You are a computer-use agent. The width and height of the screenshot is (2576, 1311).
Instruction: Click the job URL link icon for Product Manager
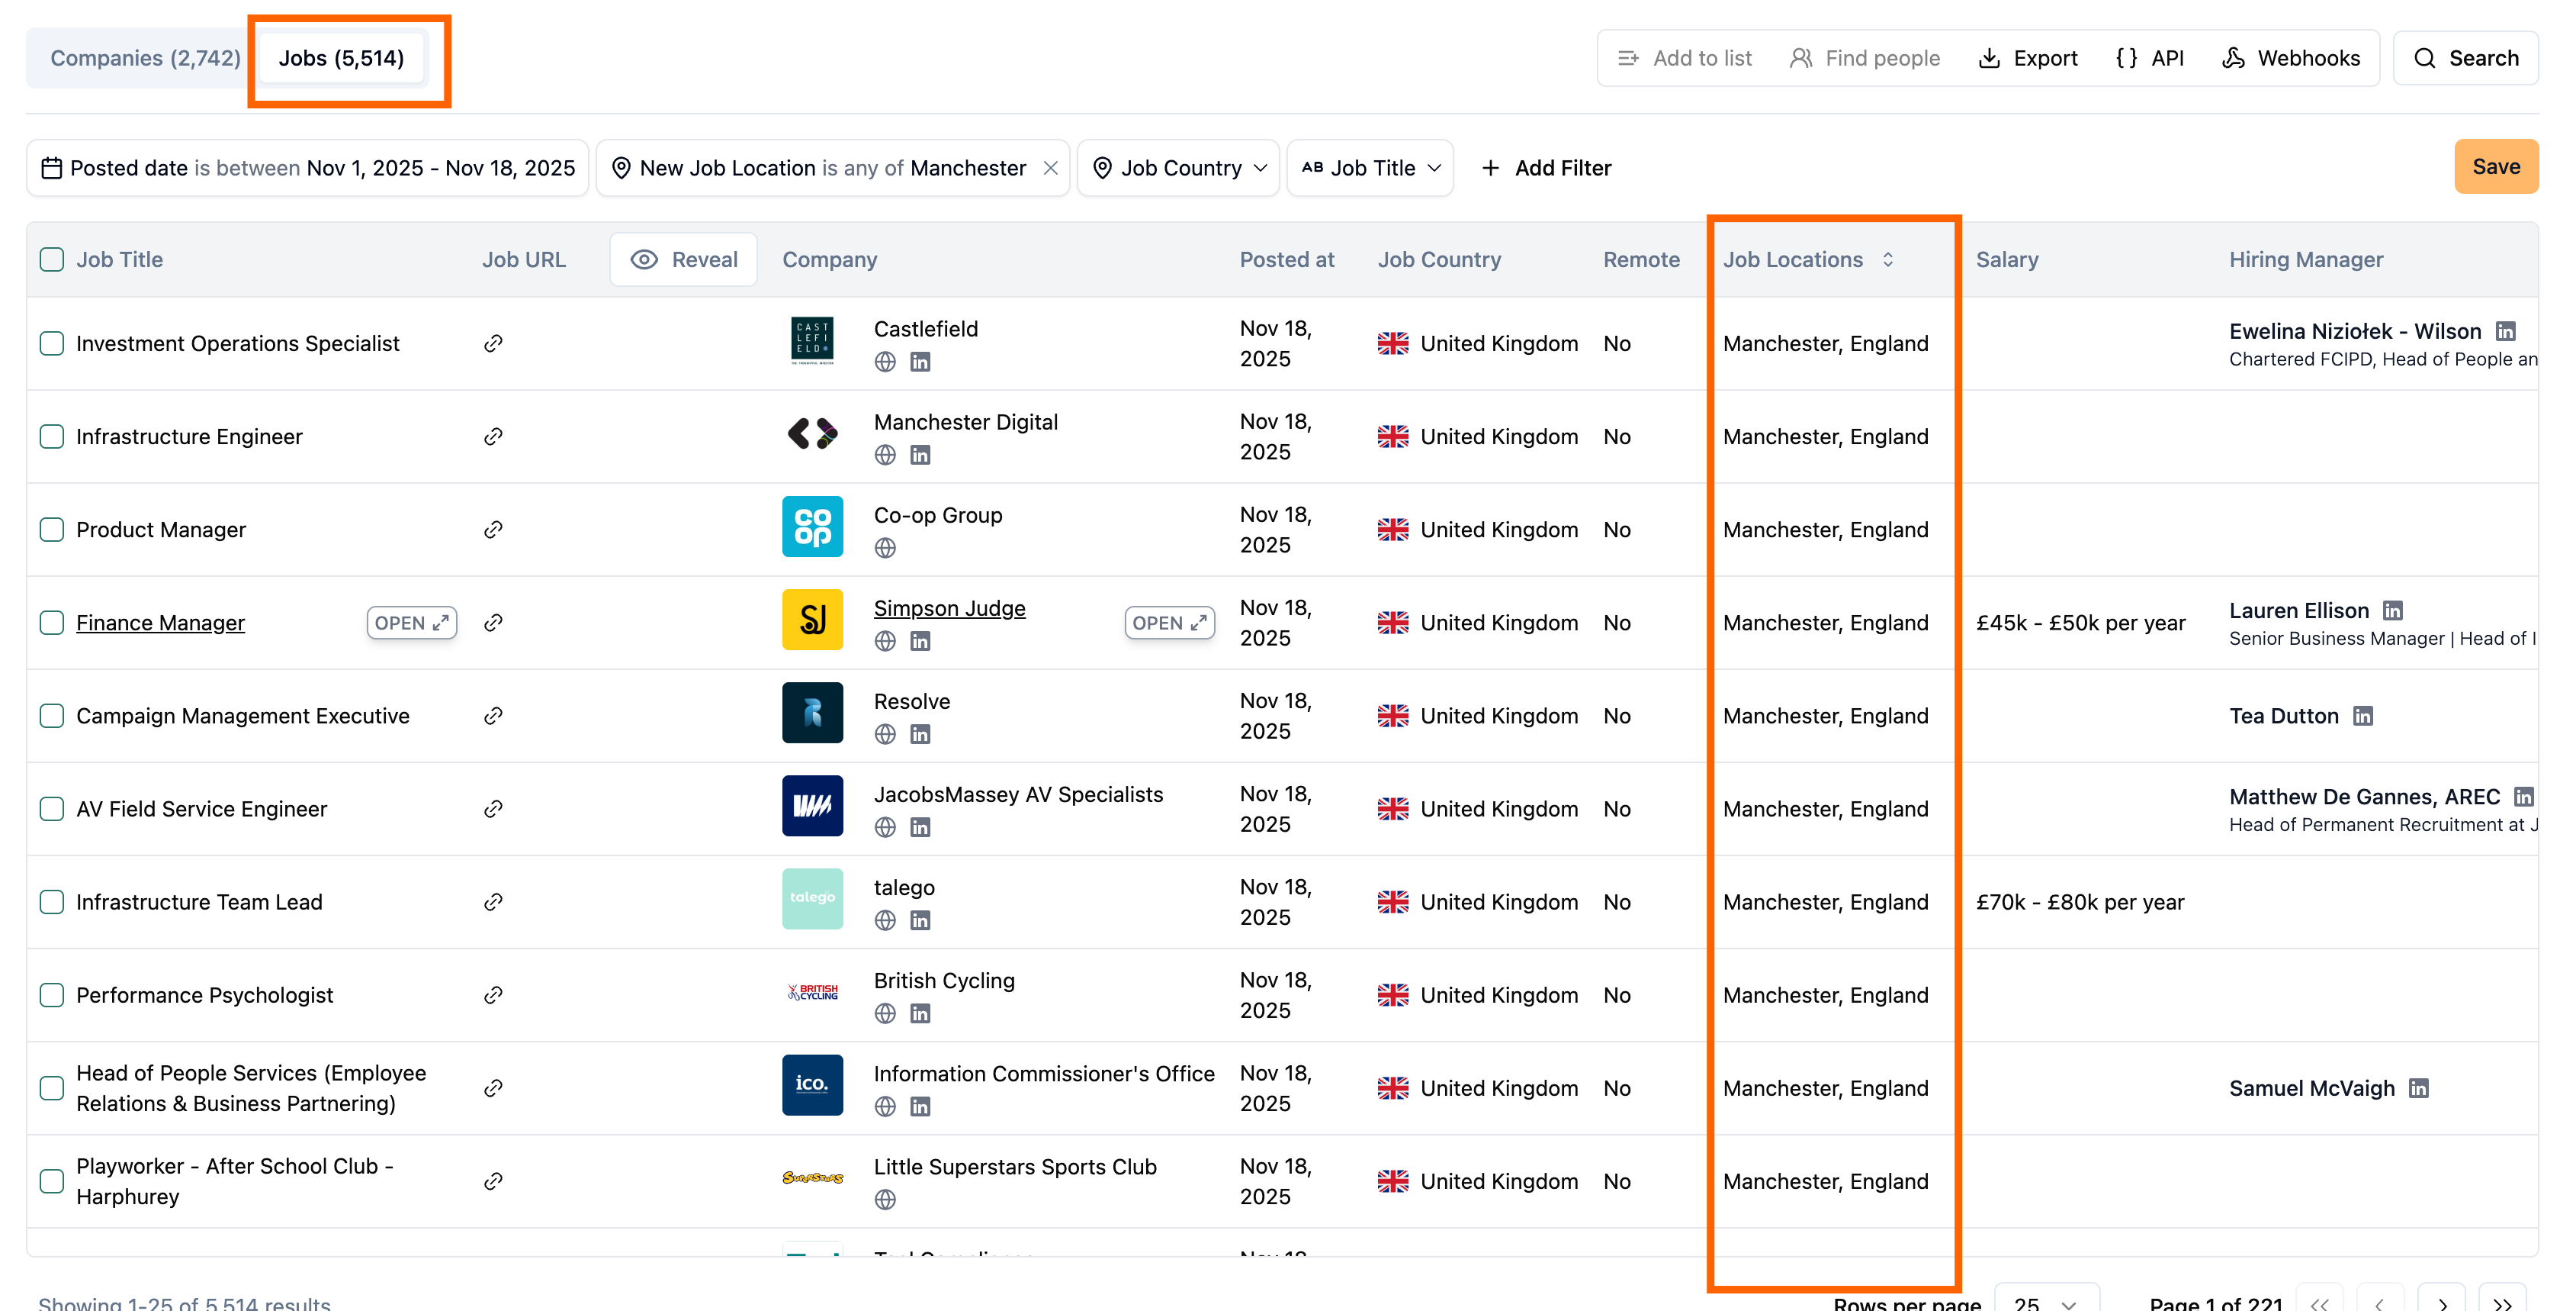tap(493, 530)
